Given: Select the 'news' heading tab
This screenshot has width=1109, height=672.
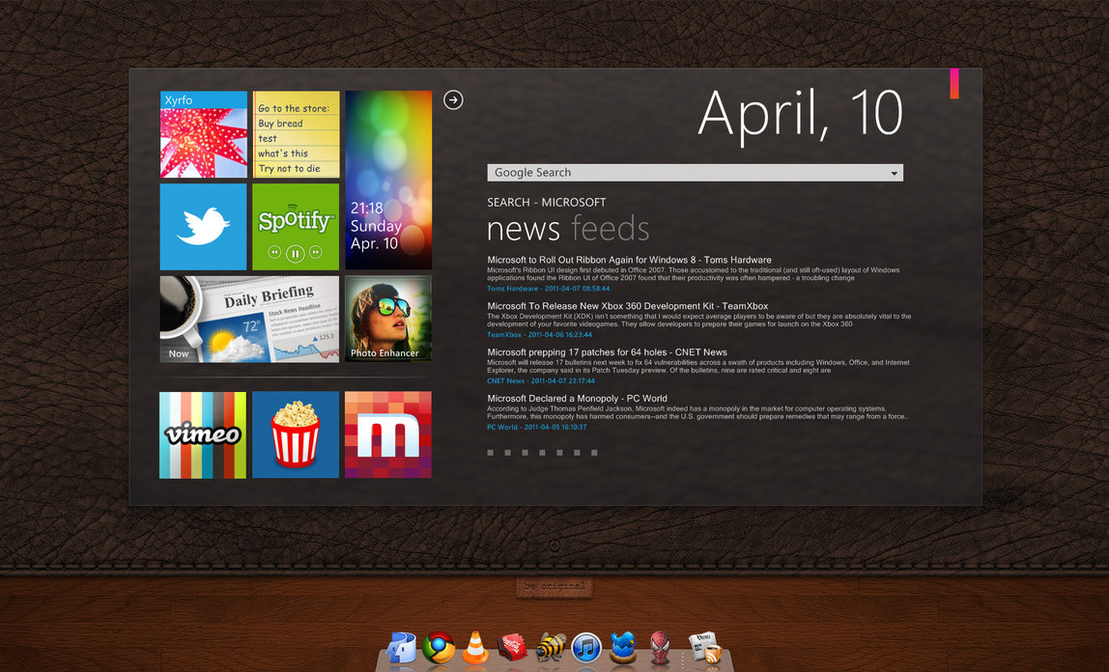Looking at the screenshot, I should [x=524, y=230].
